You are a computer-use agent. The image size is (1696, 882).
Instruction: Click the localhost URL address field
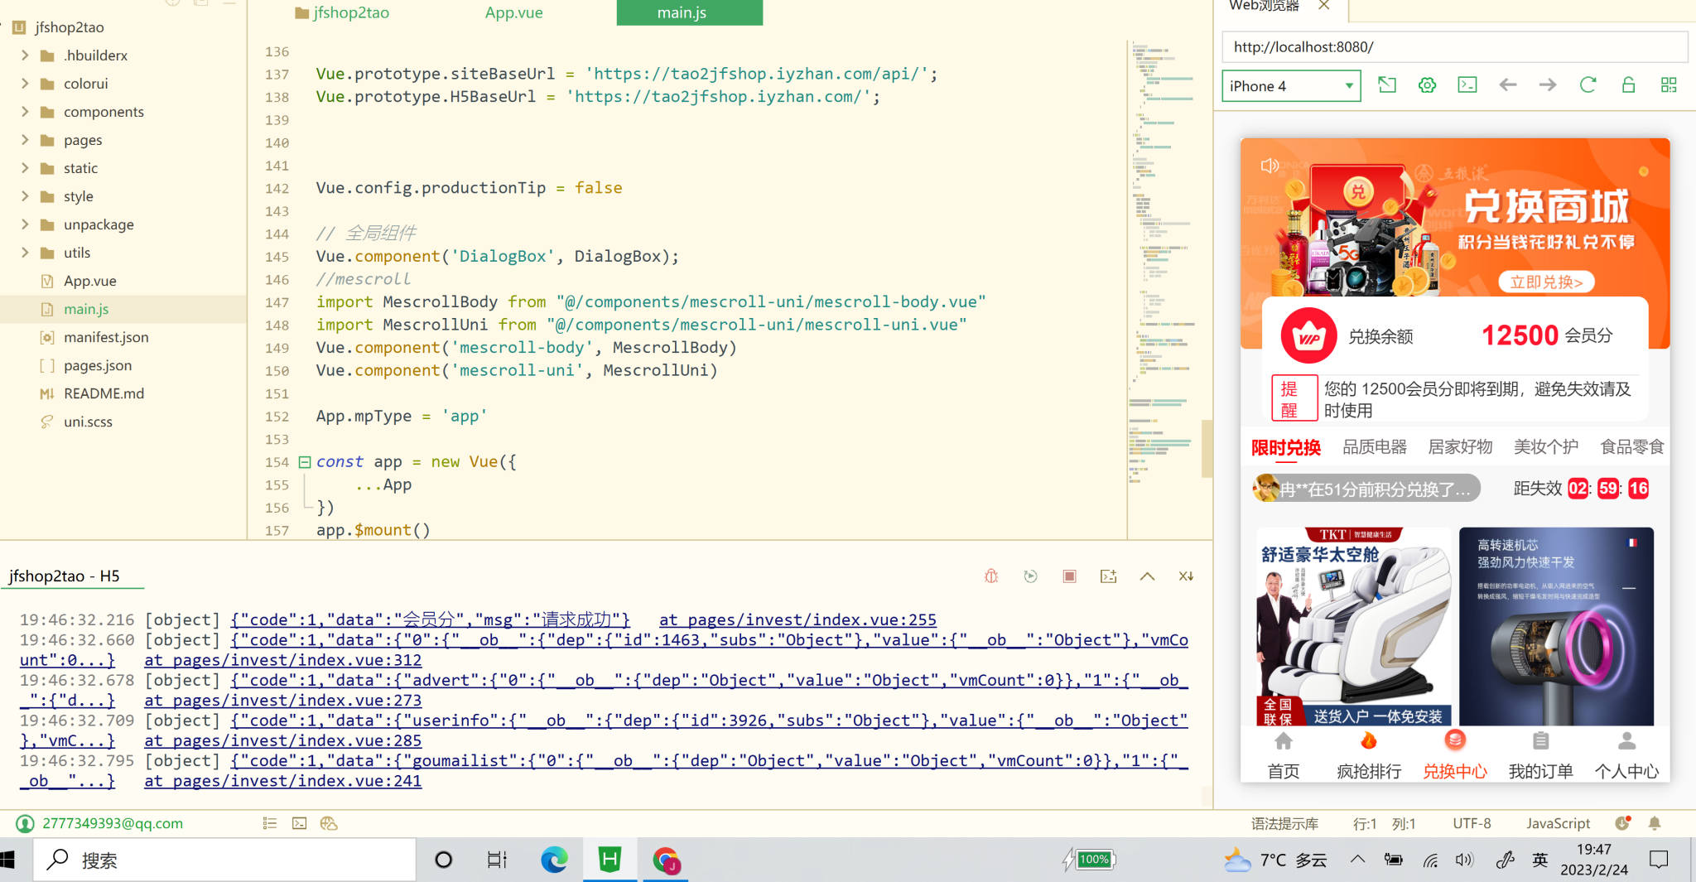1453,47
